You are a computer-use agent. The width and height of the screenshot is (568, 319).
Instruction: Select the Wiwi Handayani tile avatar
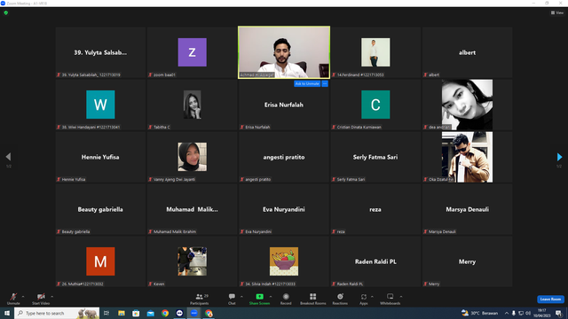100,105
